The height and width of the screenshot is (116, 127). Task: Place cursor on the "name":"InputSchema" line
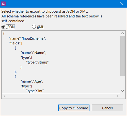(x=27, y=38)
